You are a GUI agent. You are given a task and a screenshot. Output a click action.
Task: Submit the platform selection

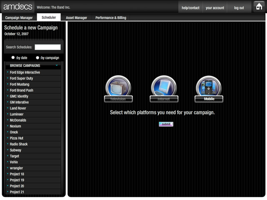coord(166,124)
